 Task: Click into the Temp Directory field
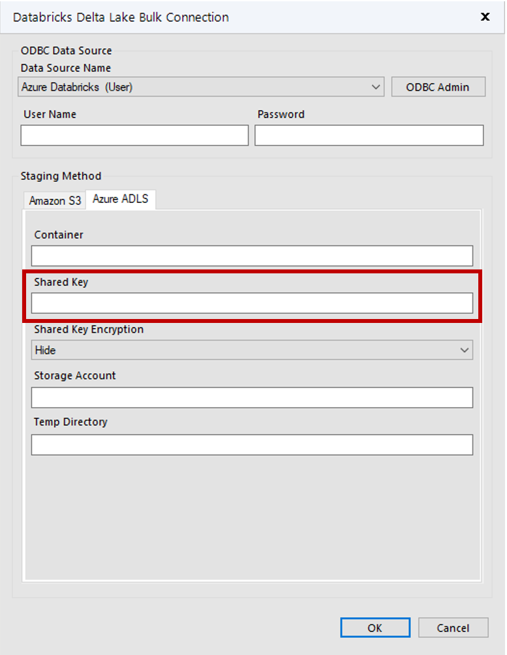click(x=252, y=444)
